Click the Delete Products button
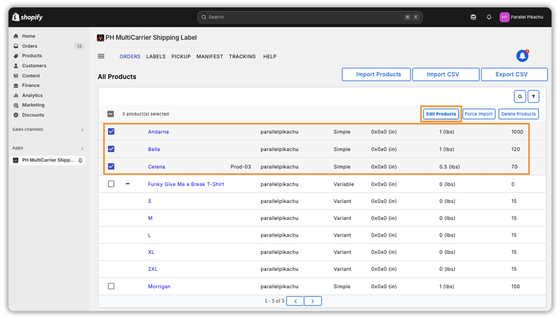This screenshot has height=319, width=560. tap(518, 114)
